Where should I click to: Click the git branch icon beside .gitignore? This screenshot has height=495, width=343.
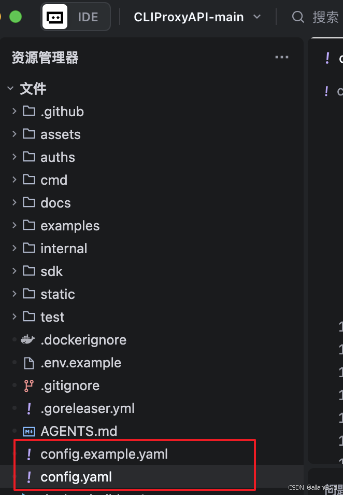click(29, 386)
